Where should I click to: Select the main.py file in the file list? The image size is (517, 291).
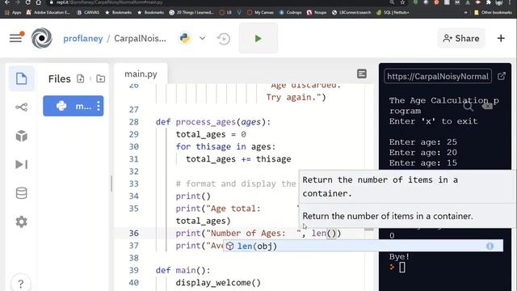pyautogui.click(x=74, y=106)
